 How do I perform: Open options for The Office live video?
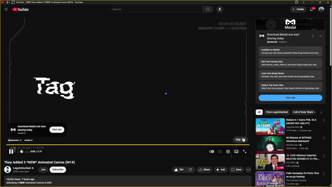coord(324,156)
